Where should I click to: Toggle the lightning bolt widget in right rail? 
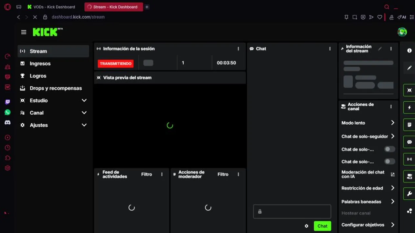(409, 107)
